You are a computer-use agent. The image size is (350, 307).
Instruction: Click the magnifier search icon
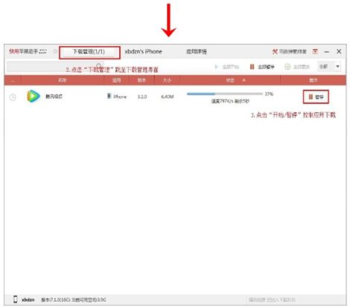99,66
